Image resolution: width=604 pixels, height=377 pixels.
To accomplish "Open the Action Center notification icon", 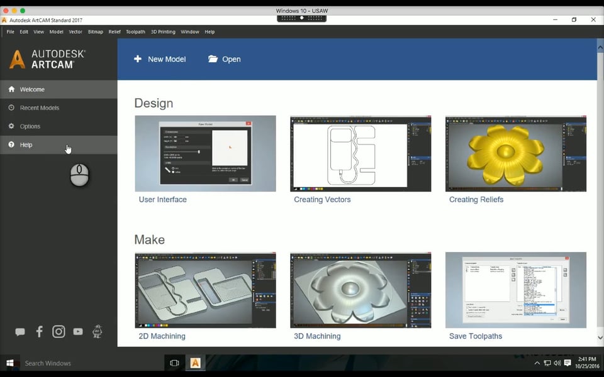I will pos(568,363).
